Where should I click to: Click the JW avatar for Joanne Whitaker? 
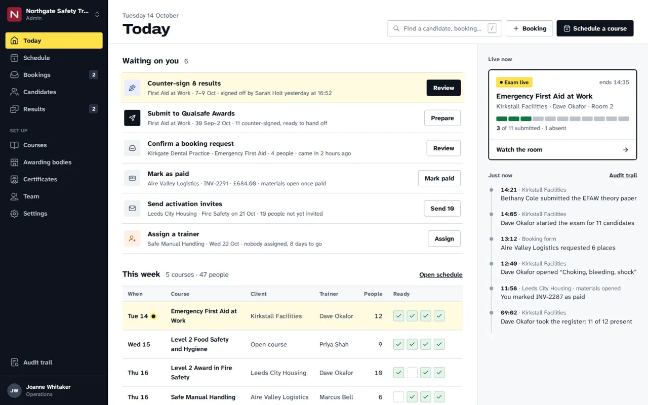coord(14,390)
